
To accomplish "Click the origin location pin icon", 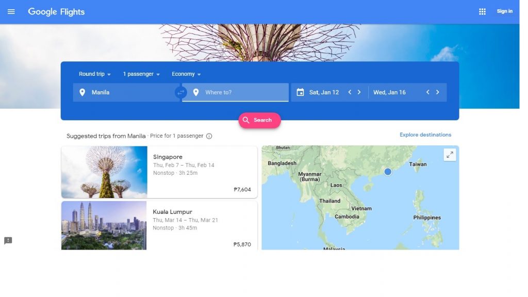I will [82, 92].
